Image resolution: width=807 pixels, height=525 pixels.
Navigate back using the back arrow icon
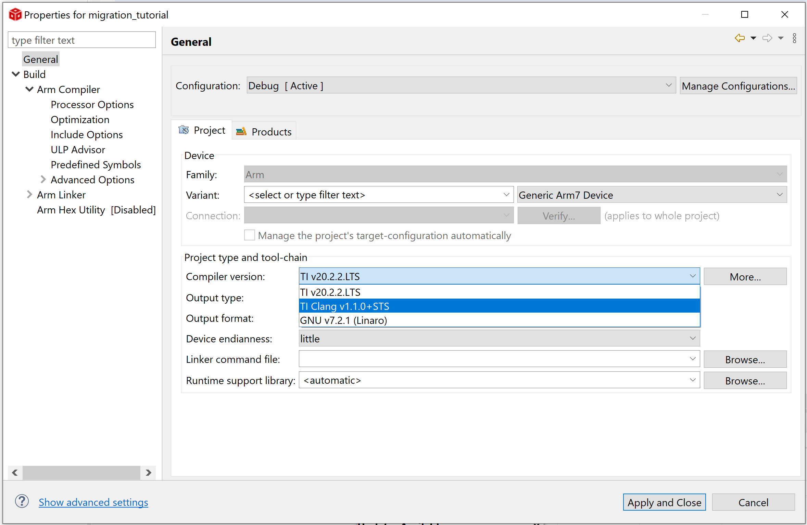(740, 38)
